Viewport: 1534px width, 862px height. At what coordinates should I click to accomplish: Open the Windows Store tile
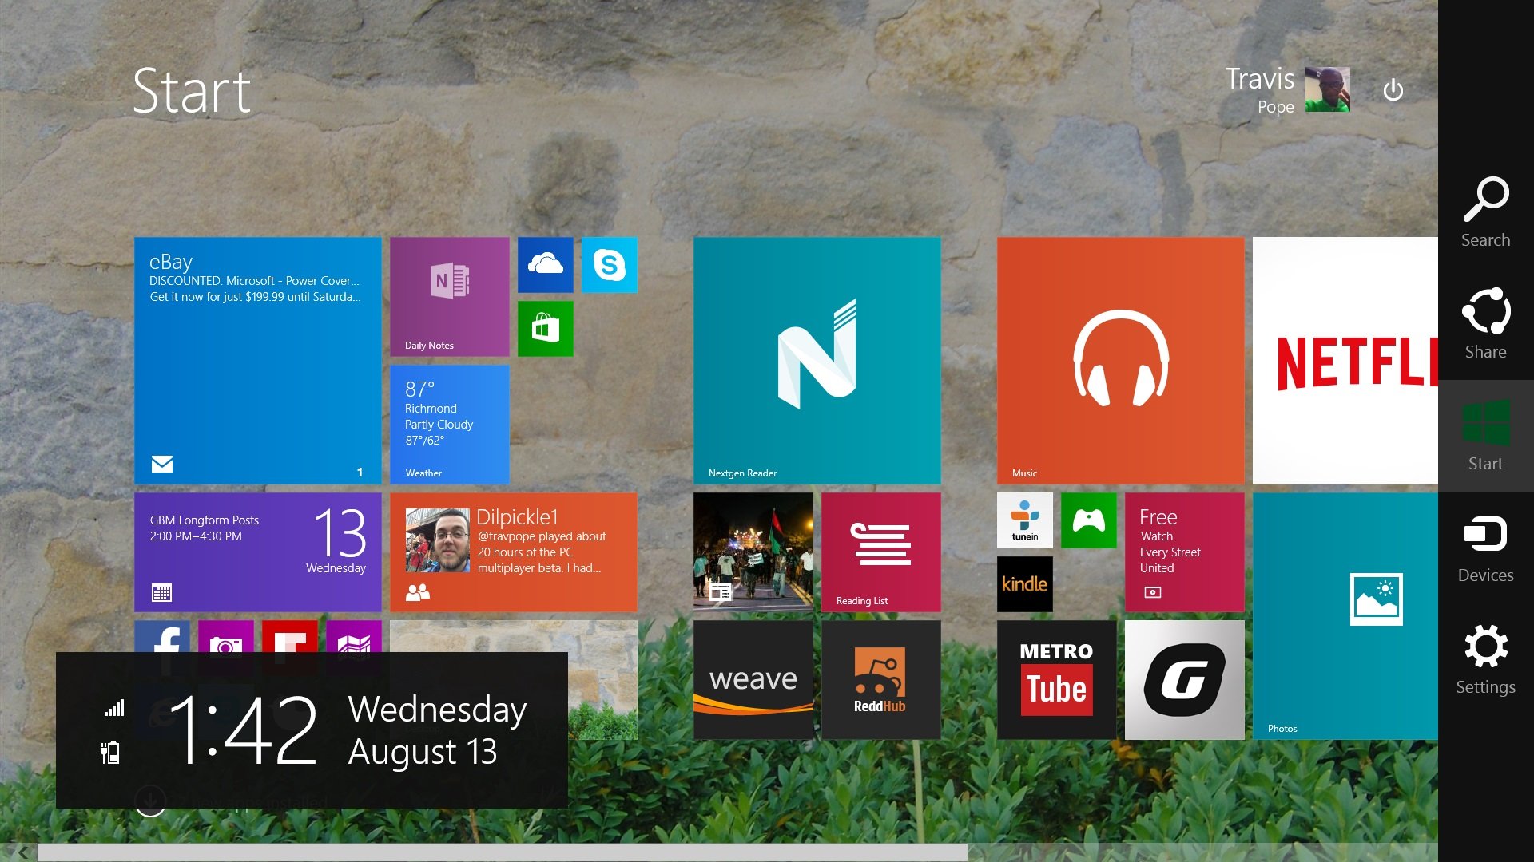(546, 329)
